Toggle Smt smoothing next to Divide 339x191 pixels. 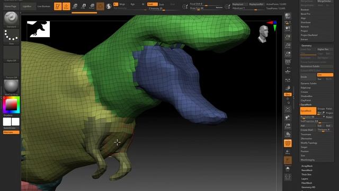click(325, 75)
